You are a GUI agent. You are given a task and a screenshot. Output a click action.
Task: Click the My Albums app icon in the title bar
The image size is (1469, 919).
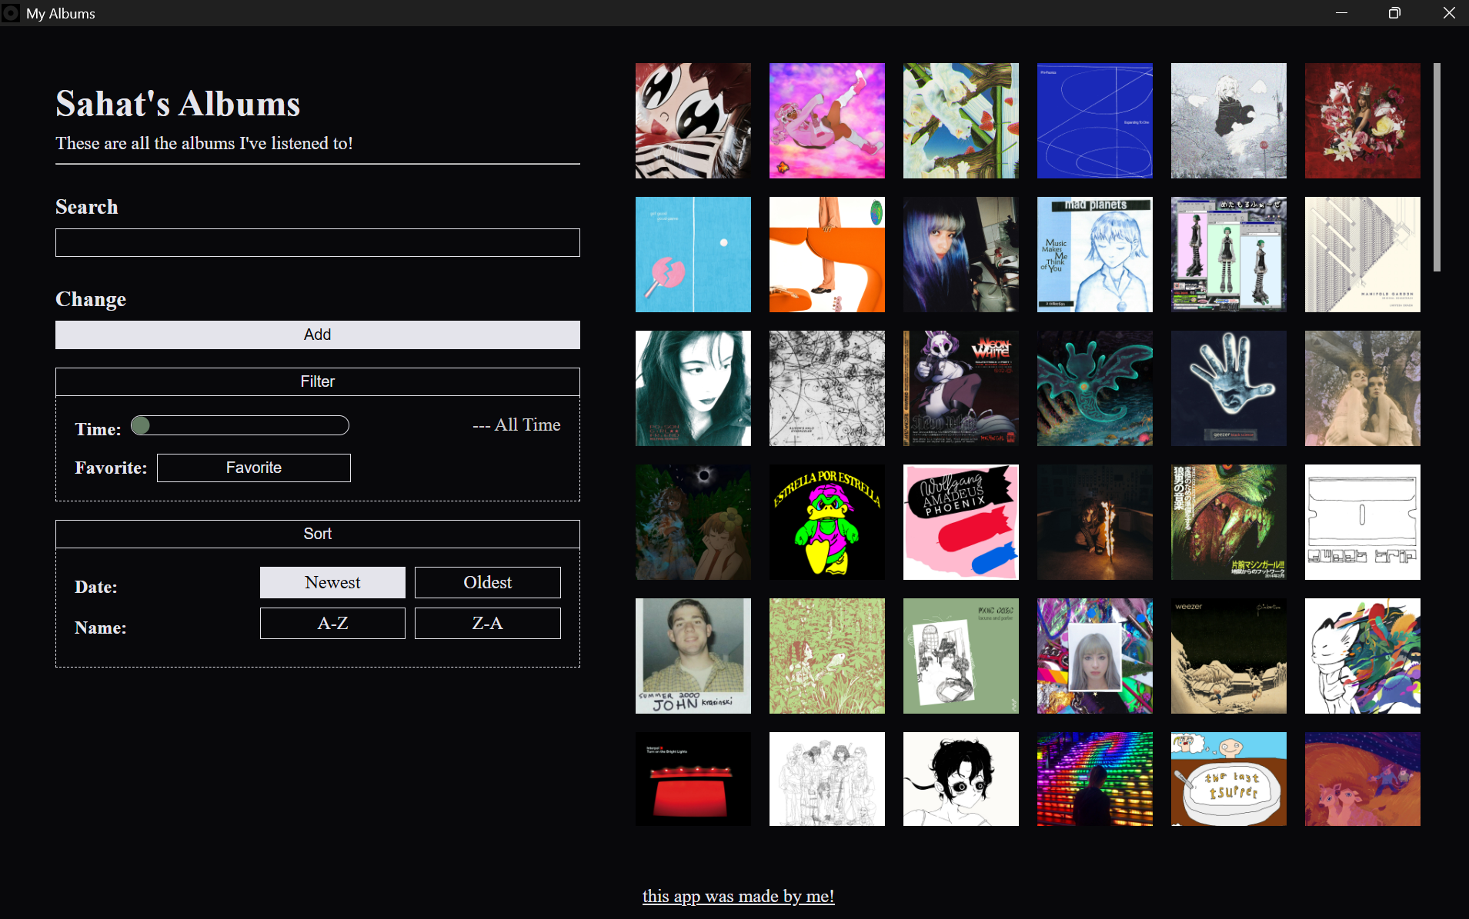click(x=12, y=13)
